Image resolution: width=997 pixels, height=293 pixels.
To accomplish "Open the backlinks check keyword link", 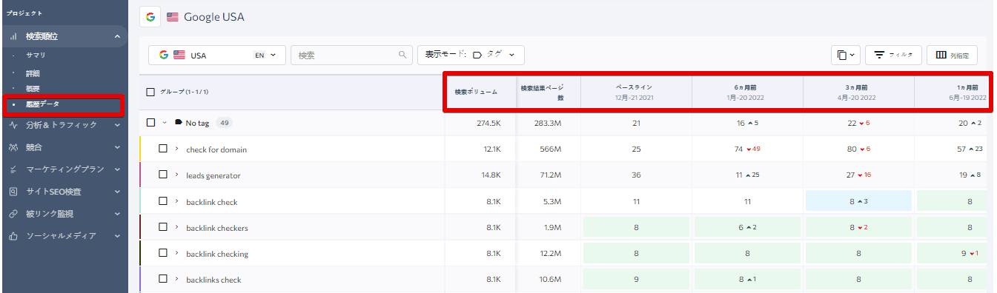I will 213,280.
